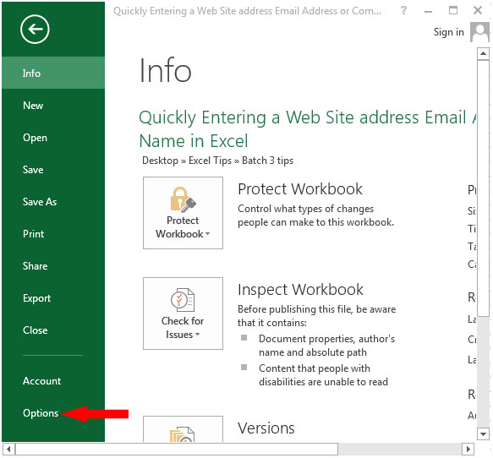This screenshot has height=458, width=493.
Task: Maximize the Excel window
Action: point(453,10)
